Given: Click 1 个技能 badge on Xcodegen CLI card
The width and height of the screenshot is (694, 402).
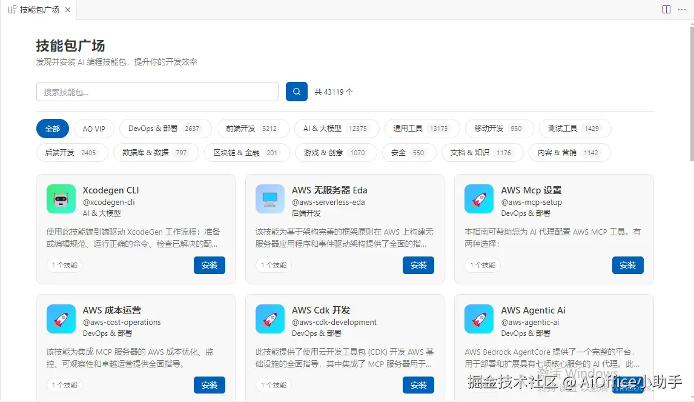Looking at the screenshot, I should [x=64, y=265].
